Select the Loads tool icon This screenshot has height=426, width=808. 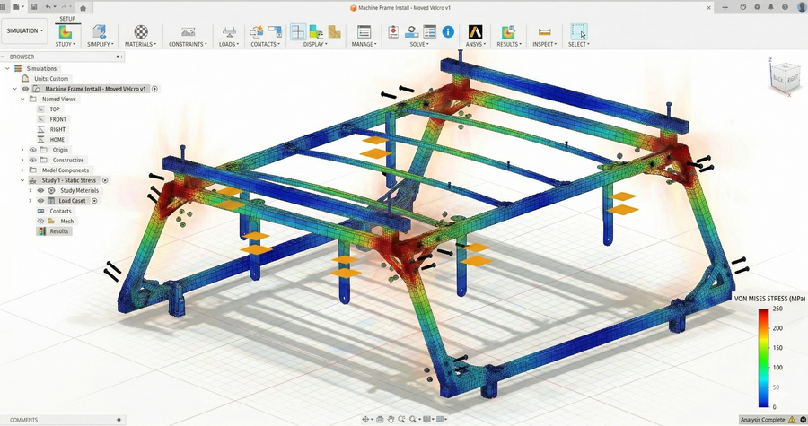coord(229,32)
